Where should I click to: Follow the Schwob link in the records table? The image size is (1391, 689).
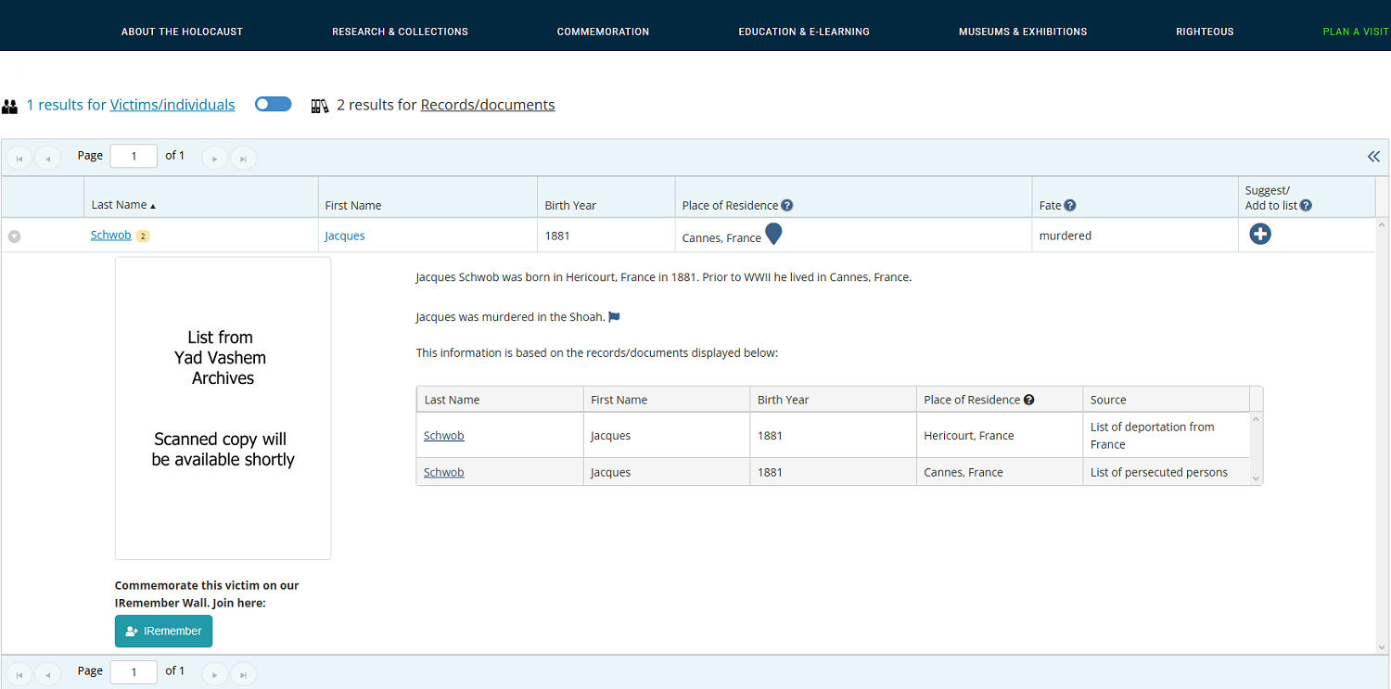pyautogui.click(x=443, y=435)
